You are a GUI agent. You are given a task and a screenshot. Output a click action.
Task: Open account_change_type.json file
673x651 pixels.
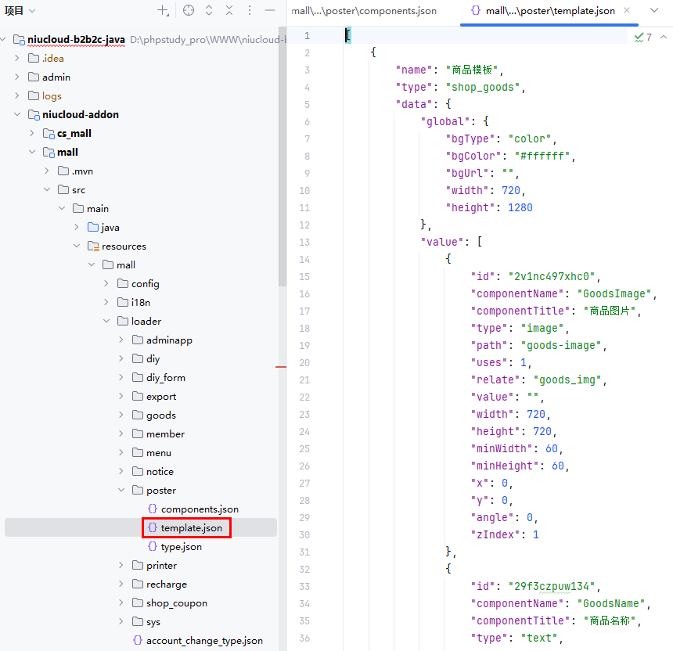204,641
